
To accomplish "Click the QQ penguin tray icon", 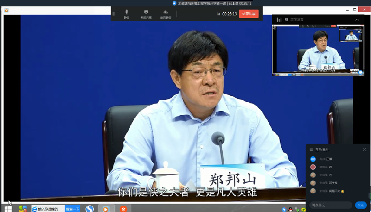I will point(291,209).
